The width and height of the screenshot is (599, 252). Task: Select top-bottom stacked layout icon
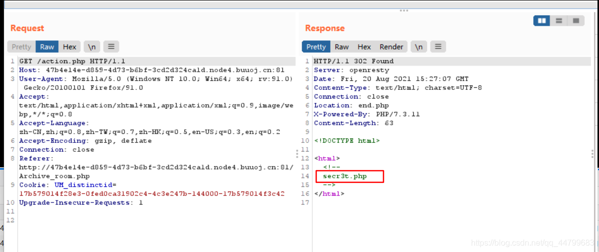pyautogui.click(x=559, y=21)
